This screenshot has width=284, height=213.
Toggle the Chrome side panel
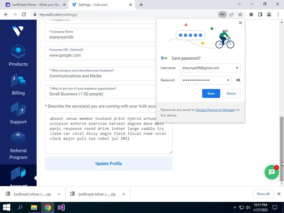coord(260,14)
